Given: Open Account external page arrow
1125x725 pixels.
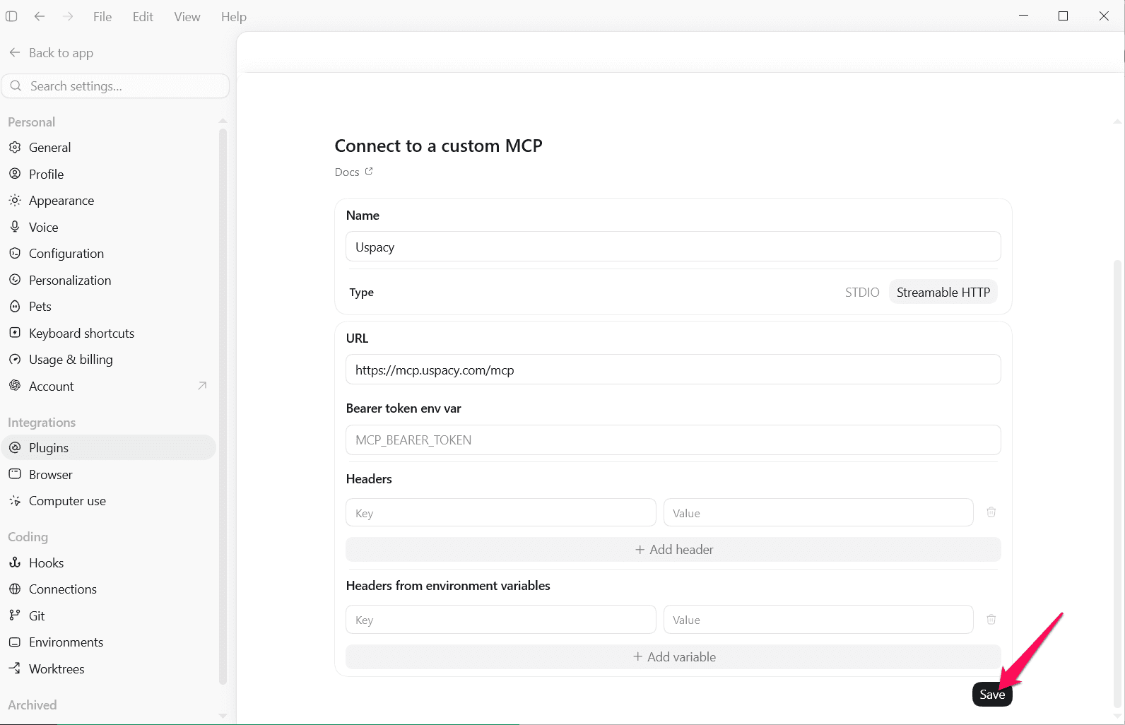Looking at the screenshot, I should (x=202, y=386).
